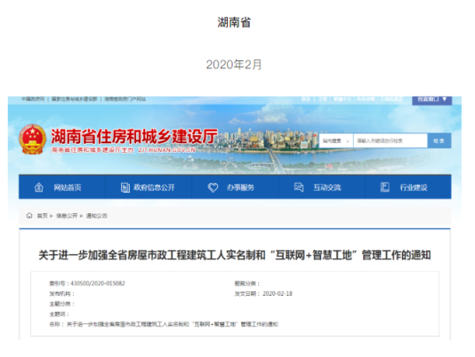Screen dimensions: 475x357
Task: Click the national emblem logo
Action: pos(32,139)
